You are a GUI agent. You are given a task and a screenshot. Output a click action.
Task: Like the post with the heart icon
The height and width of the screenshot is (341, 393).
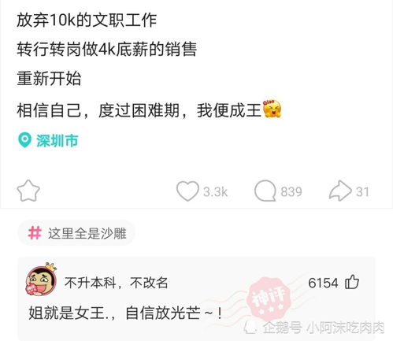tap(187, 191)
